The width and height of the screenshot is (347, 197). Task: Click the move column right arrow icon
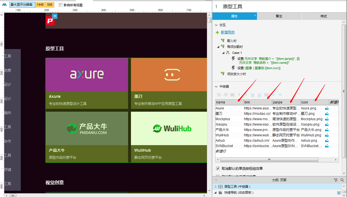280,95
